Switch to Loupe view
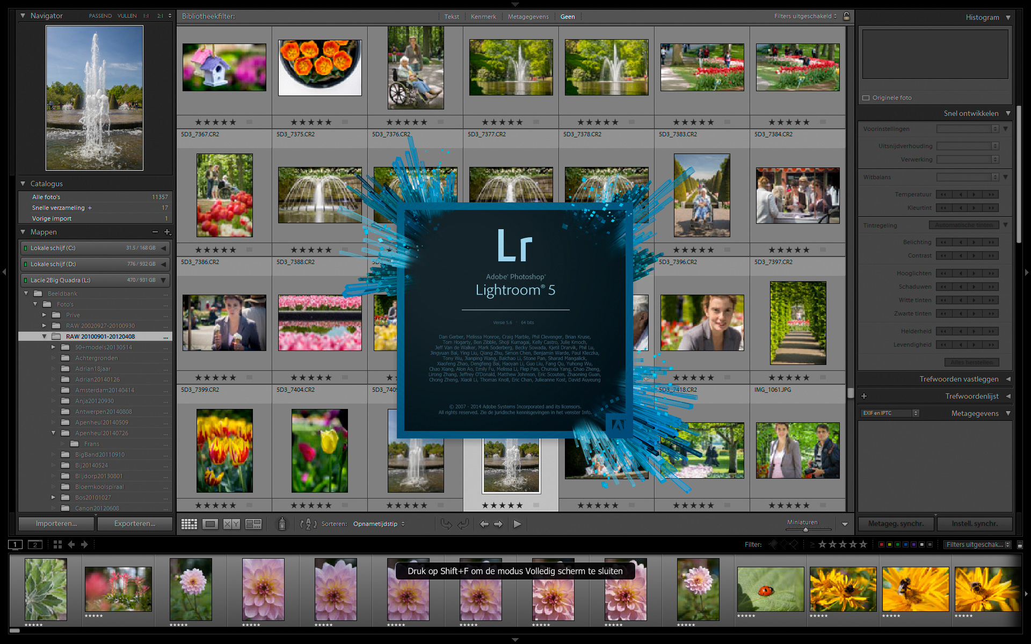 [x=210, y=524]
